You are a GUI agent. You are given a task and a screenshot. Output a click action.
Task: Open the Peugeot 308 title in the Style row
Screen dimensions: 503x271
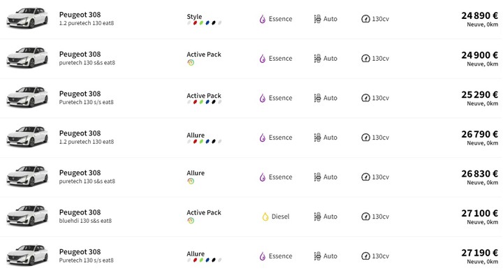tap(80, 15)
